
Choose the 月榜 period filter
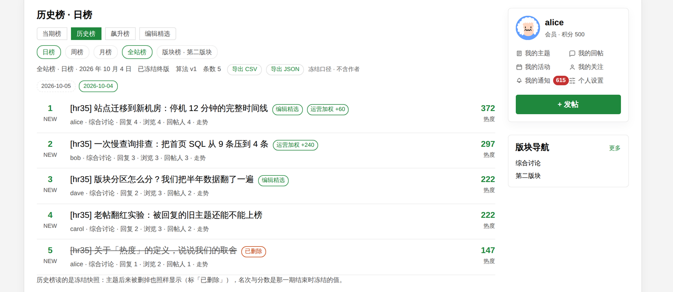(x=106, y=52)
